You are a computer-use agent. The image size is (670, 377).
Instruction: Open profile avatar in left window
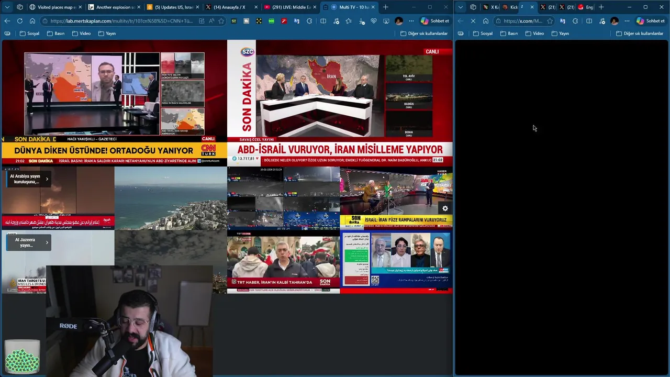399,21
